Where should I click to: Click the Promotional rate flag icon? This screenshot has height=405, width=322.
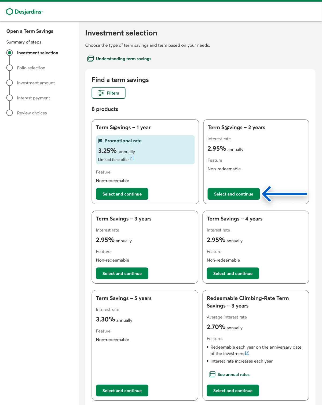click(x=100, y=141)
